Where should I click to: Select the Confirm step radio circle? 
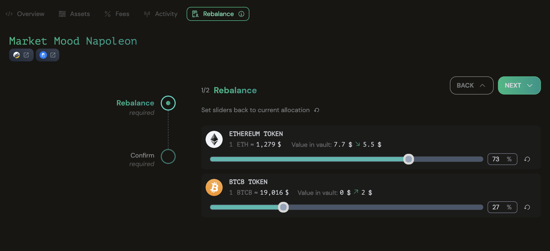[168, 156]
